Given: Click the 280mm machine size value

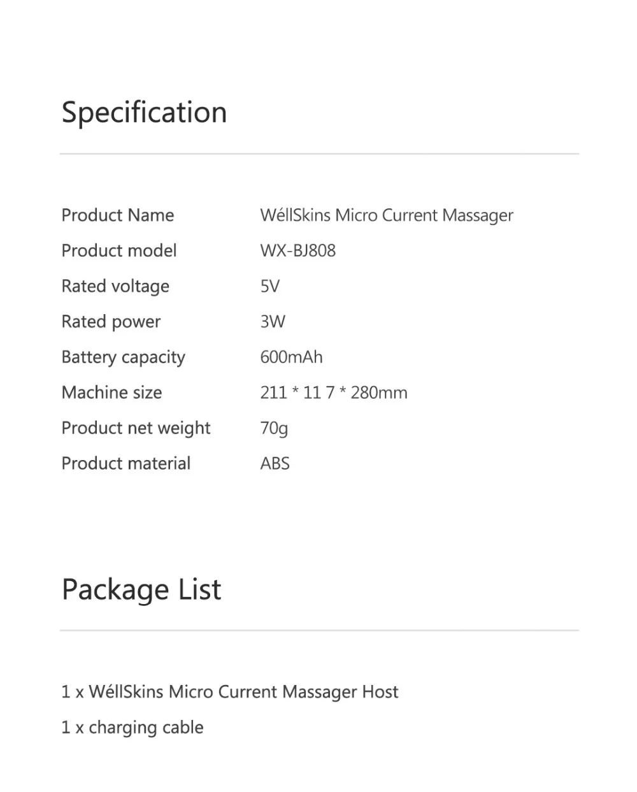Looking at the screenshot, I should click(334, 393).
